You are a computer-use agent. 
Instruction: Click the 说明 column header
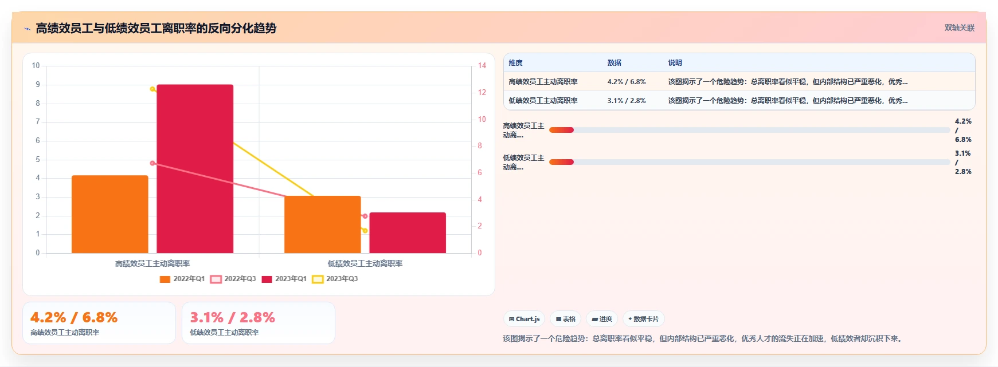[675, 63]
